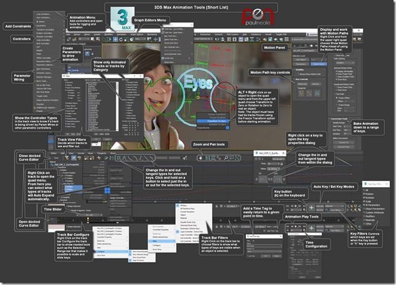Click the lock icon next to the key slider
Viewport: 396px width, 285px height.
click(x=216, y=206)
